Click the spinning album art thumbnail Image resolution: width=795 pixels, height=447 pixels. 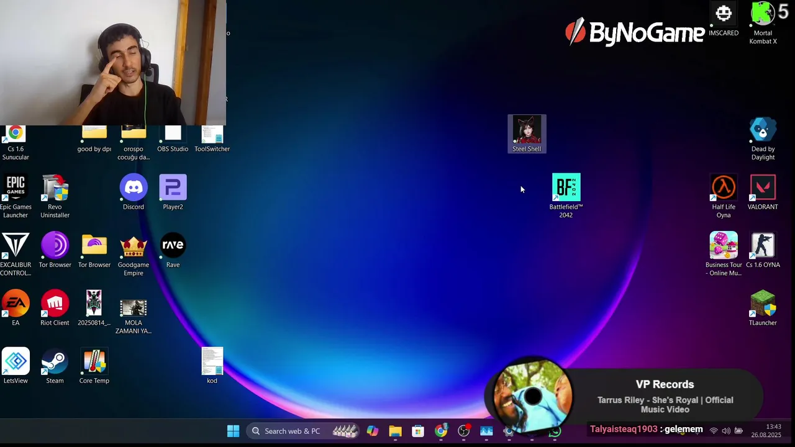click(532, 395)
